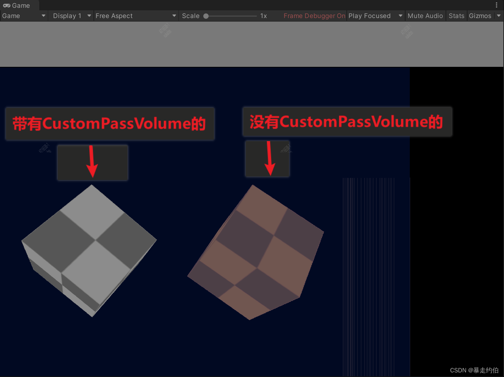Open the Play Focused mode dropdown
The width and height of the screenshot is (504, 377).
click(x=369, y=16)
